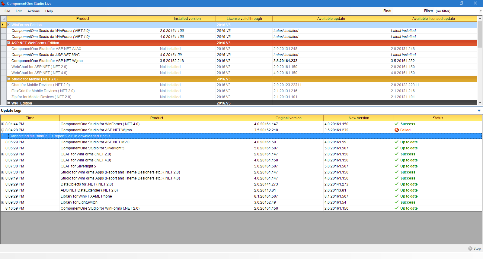Collapse the Studio for Mobile (.NET 2.0) group
The width and height of the screenshot is (483, 259).
point(9,79)
